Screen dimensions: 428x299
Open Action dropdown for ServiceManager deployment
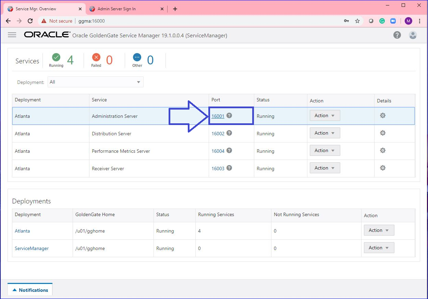[x=379, y=248]
